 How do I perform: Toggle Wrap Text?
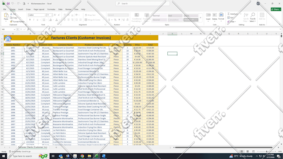point(90,15)
